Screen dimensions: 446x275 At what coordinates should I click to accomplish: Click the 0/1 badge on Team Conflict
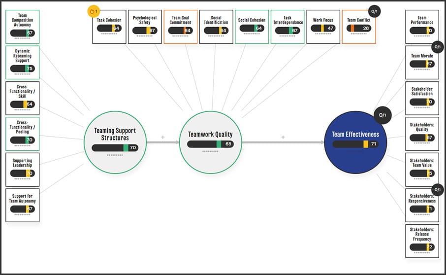375,11
